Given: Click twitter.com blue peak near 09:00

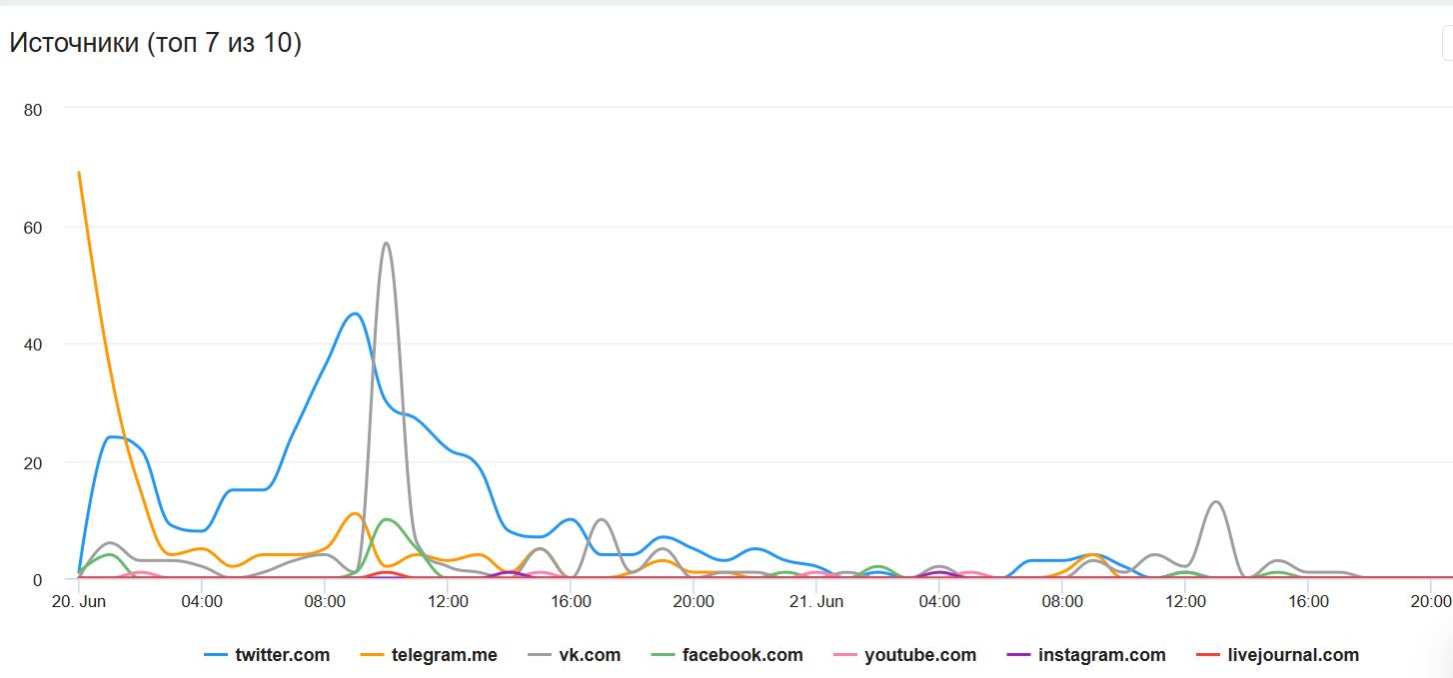Looking at the screenshot, I should point(355,314).
